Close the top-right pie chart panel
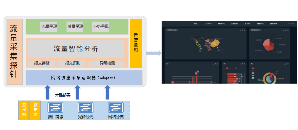The width and height of the screenshot is (298, 130). pyautogui.click(x=288, y=30)
